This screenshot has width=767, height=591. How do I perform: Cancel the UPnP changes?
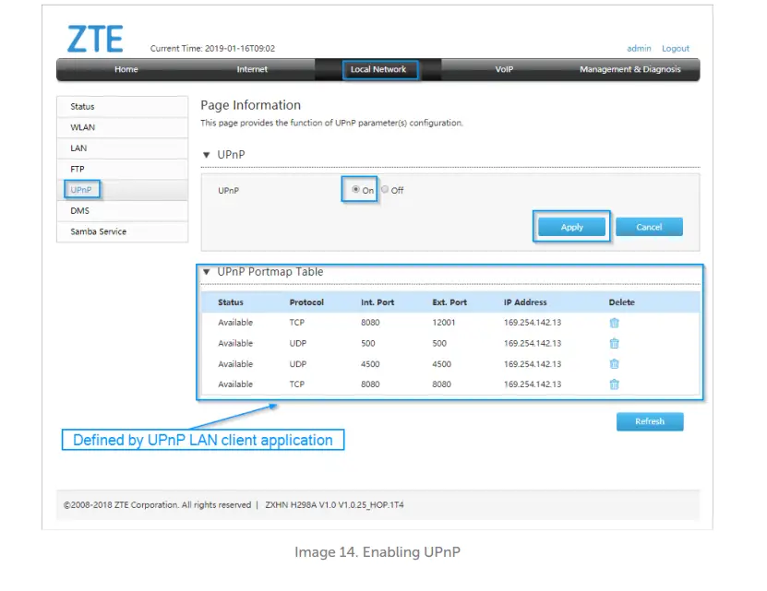649,226
